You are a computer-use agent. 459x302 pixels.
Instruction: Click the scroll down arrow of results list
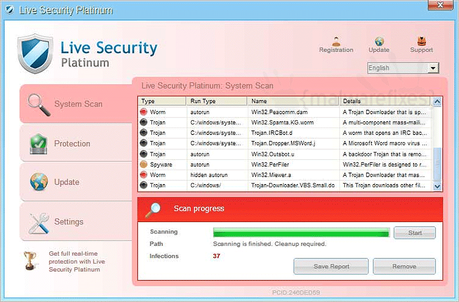click(x=437, y=186)
